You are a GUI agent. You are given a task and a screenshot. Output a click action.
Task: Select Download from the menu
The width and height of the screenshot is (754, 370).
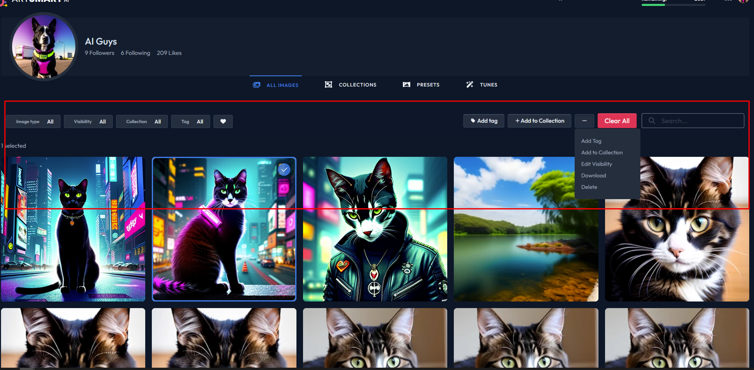coord(593,175)
